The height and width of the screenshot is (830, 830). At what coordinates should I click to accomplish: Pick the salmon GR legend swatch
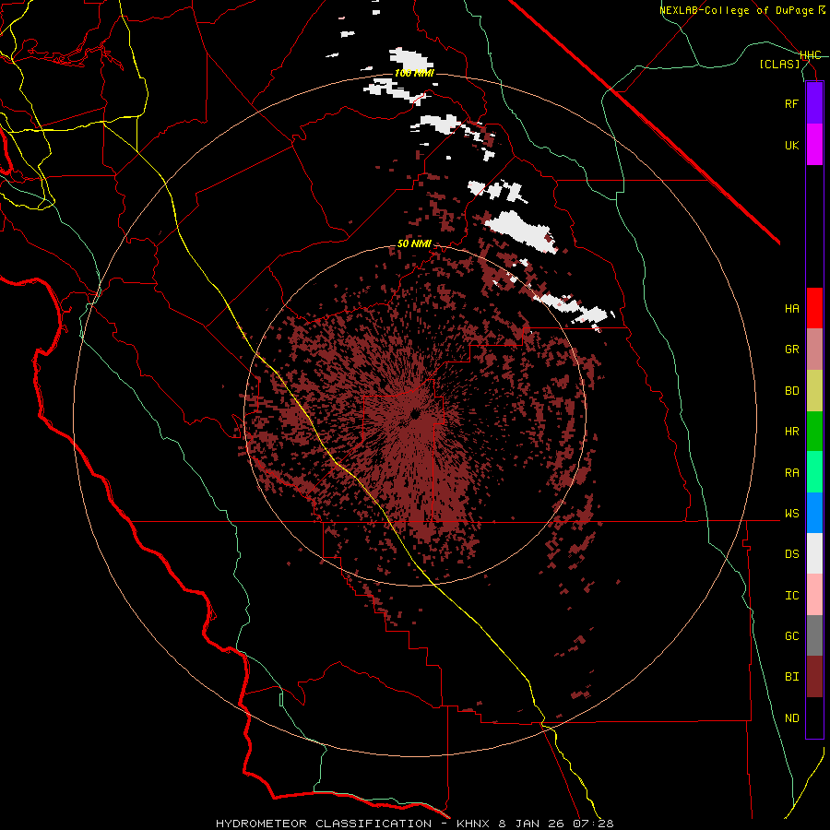(814, 350)
